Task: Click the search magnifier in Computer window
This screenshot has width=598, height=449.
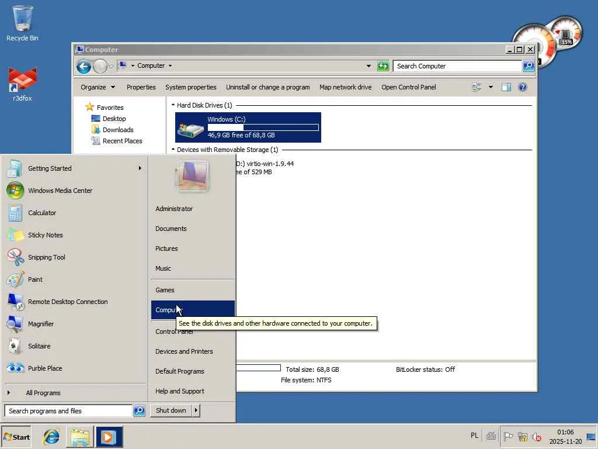Action: click(x=528, y=66)
